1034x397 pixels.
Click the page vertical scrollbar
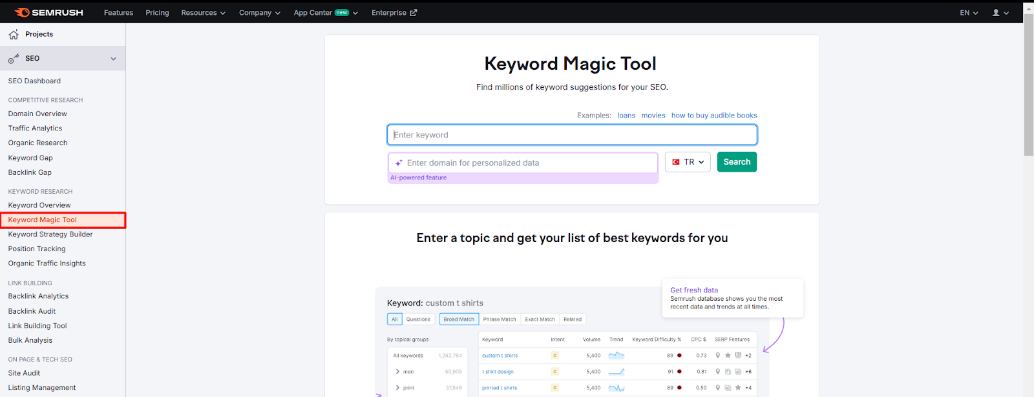point(1029,84)
